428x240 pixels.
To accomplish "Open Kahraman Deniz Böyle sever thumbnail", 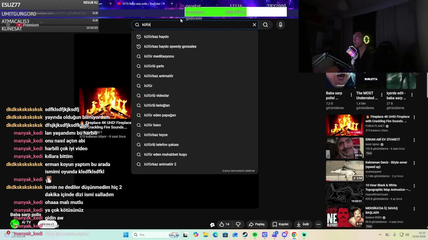I will click(x=345, y=171).
